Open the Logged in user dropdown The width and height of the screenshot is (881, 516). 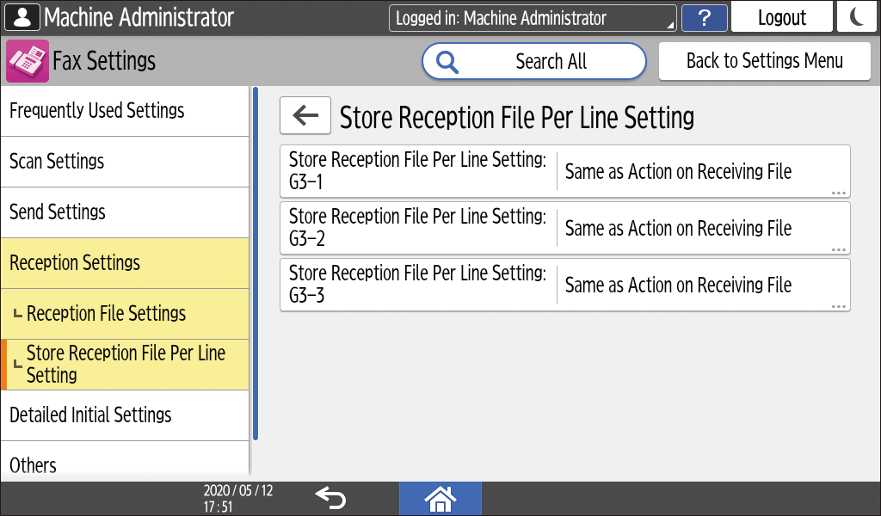pos(533,18)
